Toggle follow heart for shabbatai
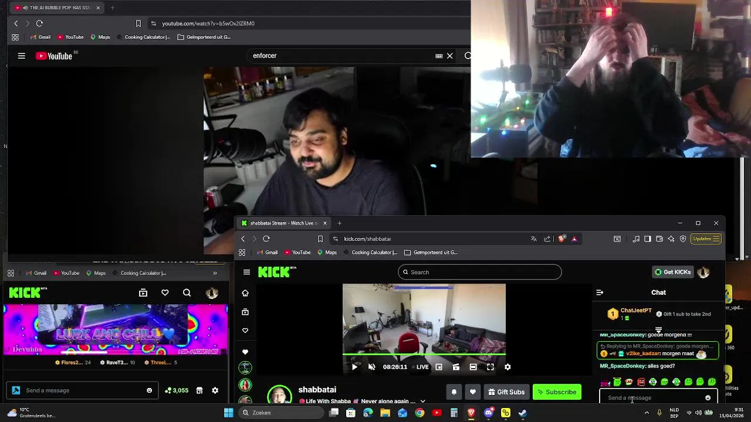Image resolution: width=751 pixels, height=422 pixels. pyautogui.click(x=473, y=392)
